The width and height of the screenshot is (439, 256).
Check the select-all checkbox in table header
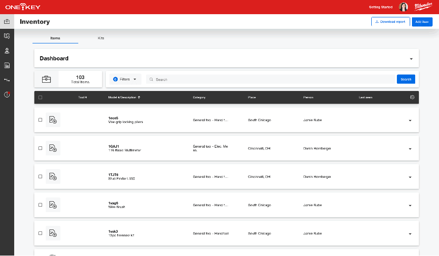click(x=40, y=97)
